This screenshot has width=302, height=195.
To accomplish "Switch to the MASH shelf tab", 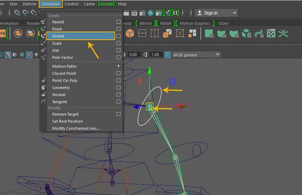I will pyautogui.click(x=165, y=23).
